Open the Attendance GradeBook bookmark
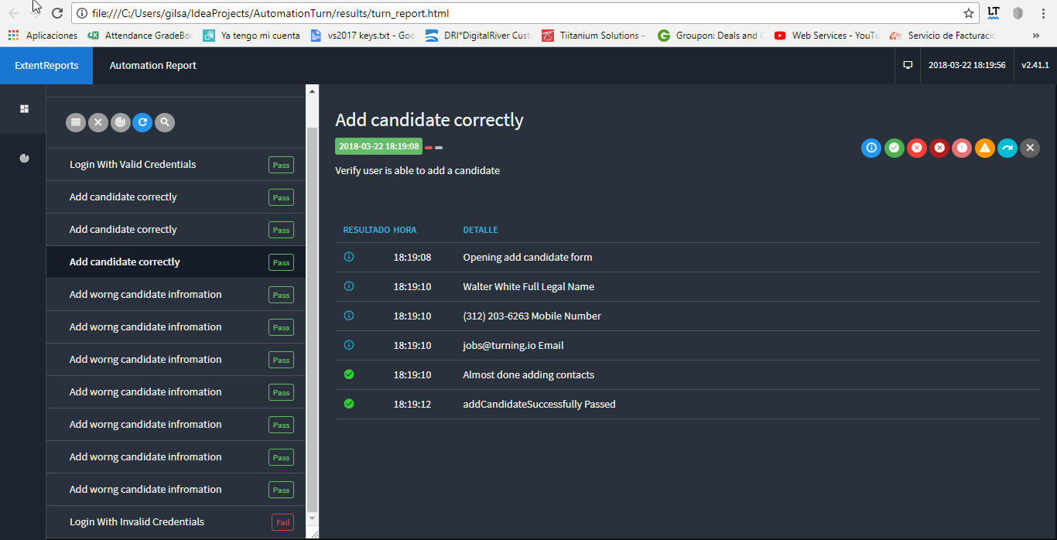 pos(139,36)
